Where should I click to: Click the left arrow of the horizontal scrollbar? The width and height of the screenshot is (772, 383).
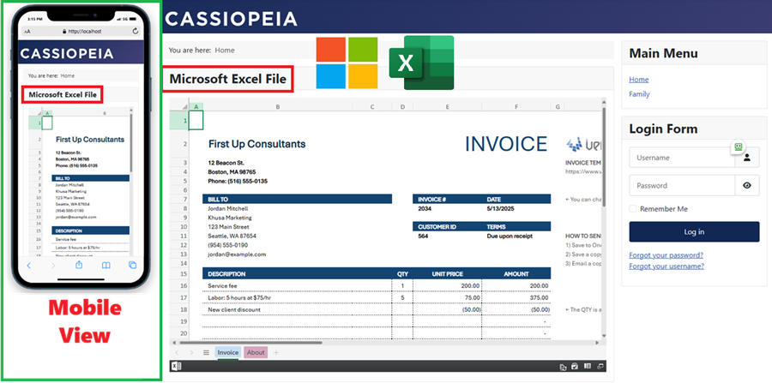tap(172, 342)
